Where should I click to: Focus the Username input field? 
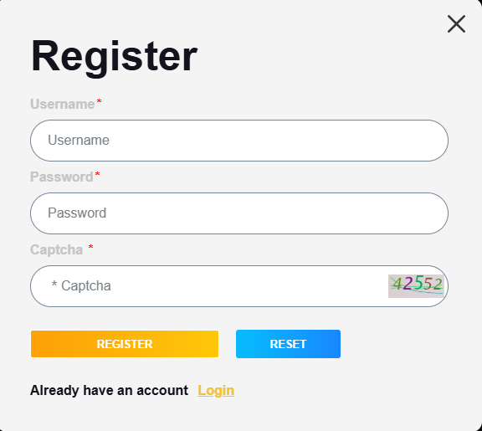click(239, 141)
